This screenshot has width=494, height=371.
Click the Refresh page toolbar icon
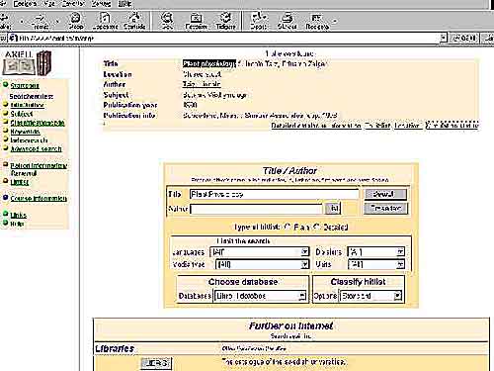[x=105, y=21]
